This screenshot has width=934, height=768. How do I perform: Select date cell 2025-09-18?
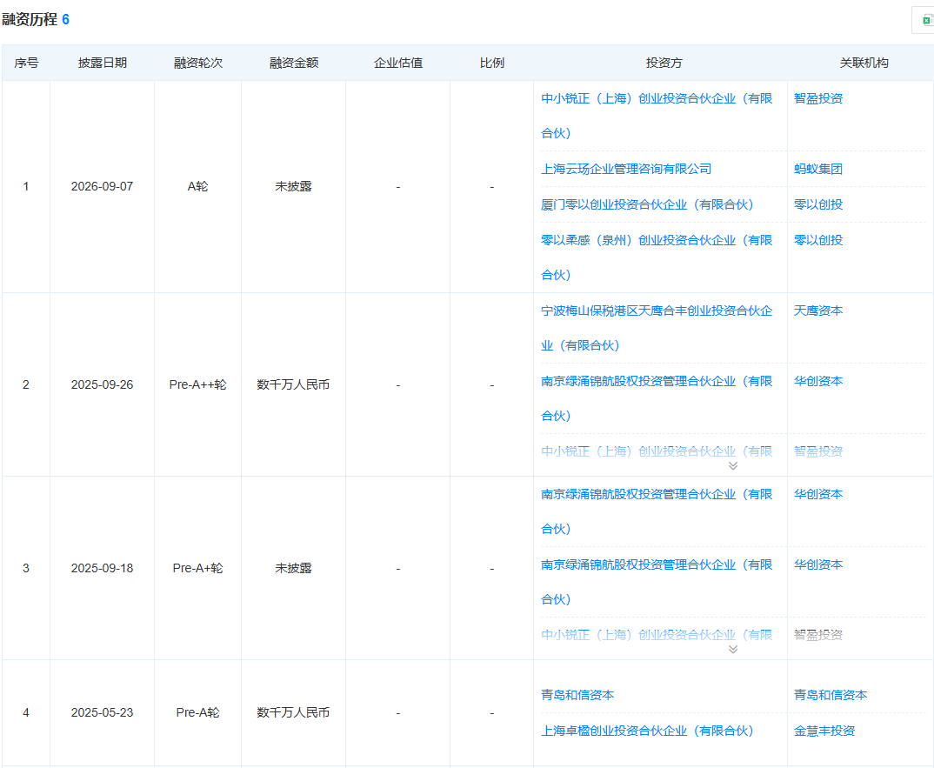pyautogui.click(x=102, y=569)
